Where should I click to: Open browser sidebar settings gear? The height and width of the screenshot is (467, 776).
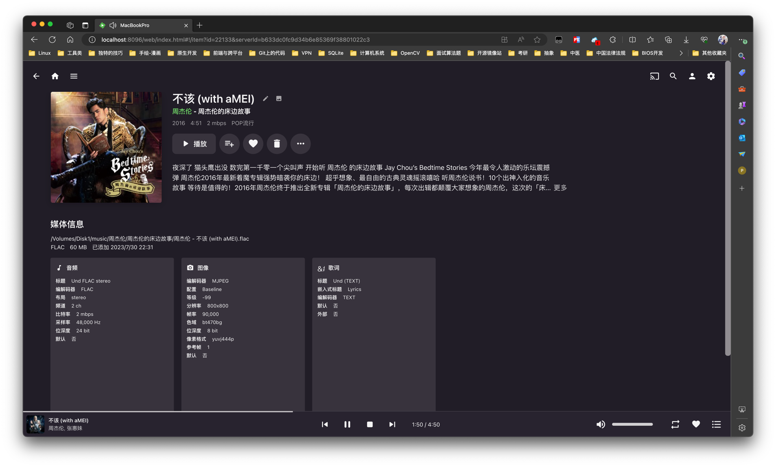point(742,427)
